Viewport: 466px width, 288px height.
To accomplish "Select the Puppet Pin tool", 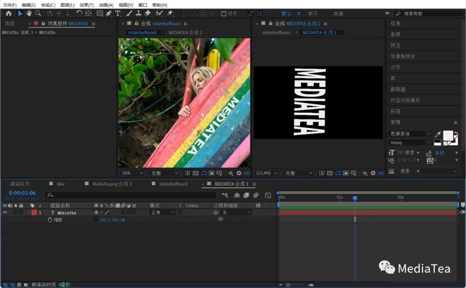I will point(170,13).
